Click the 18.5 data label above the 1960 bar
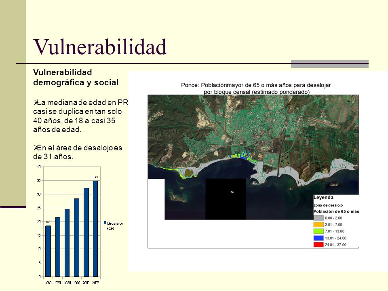This screenshot has height=291, width=388. [x=48, y=222]
